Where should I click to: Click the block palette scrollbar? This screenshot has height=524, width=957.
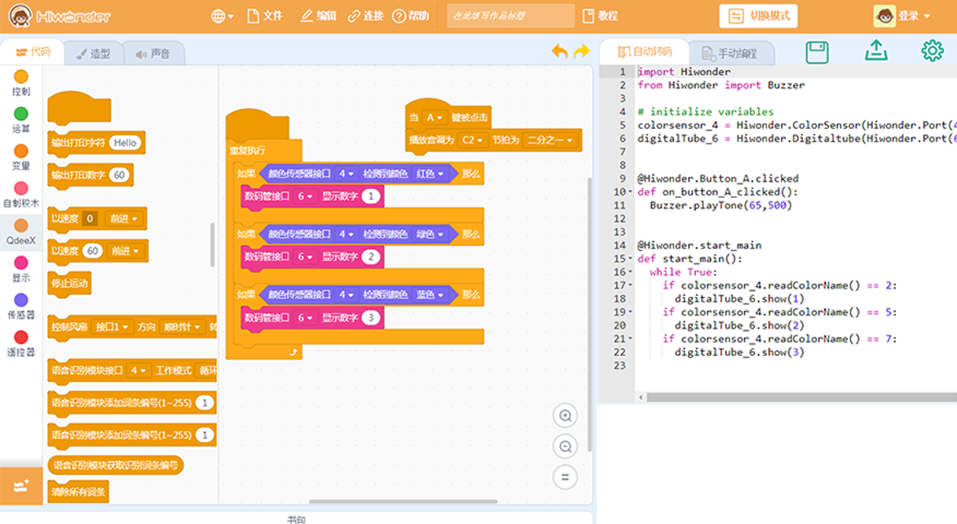[213, 244]
